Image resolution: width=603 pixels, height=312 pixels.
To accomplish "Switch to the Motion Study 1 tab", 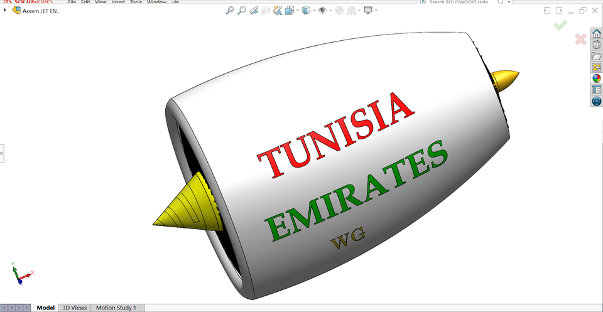I will point(116,308).
